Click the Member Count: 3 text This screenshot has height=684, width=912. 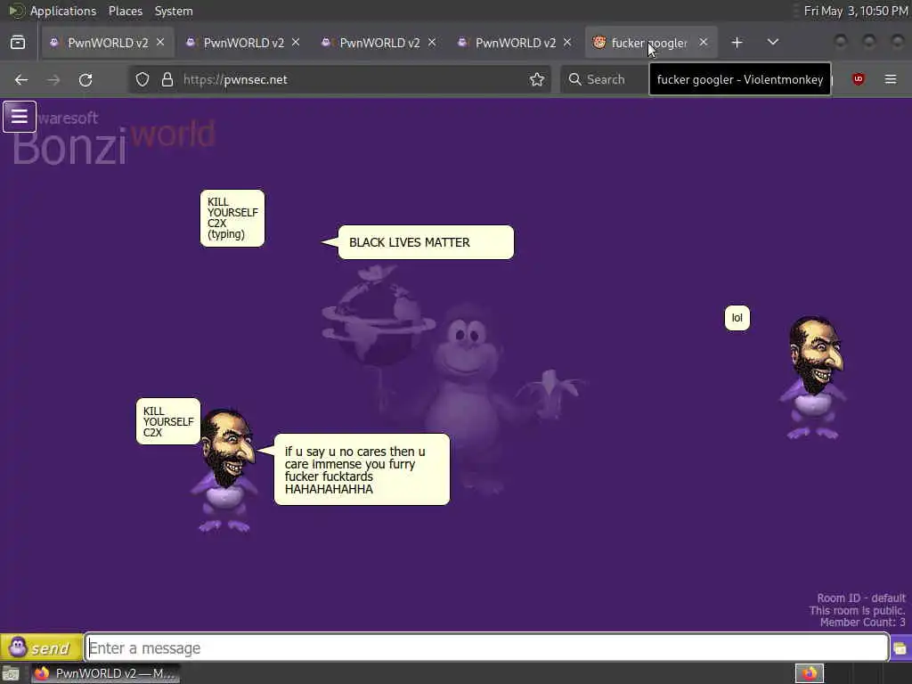point(862,623)
